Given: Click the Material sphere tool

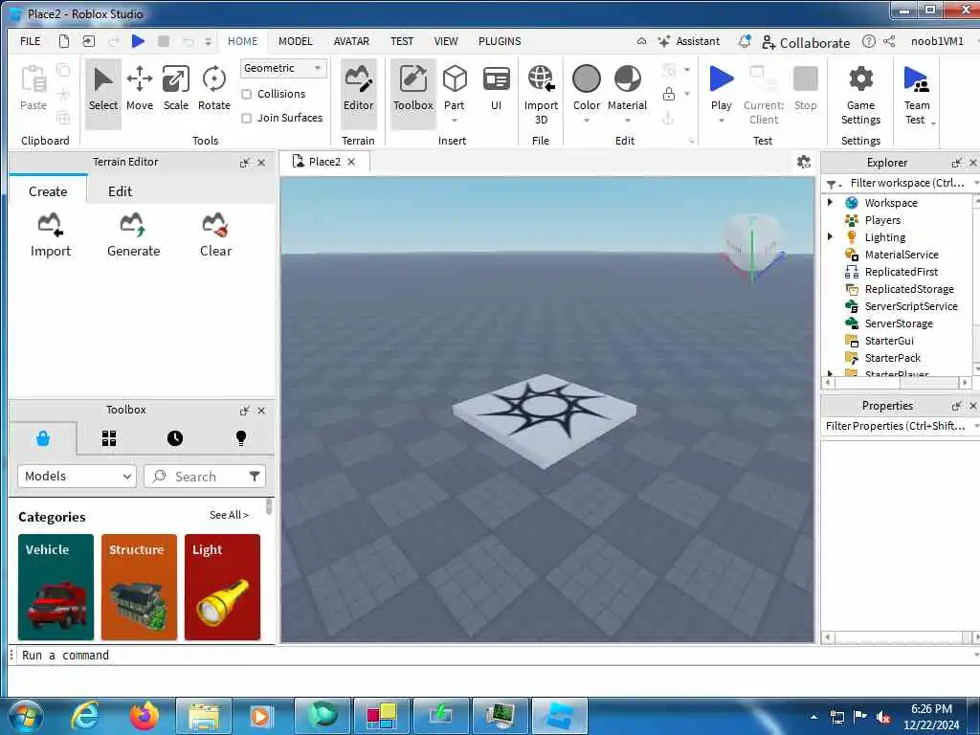Looking at the screenshot, I should click(x=628, y=79).
